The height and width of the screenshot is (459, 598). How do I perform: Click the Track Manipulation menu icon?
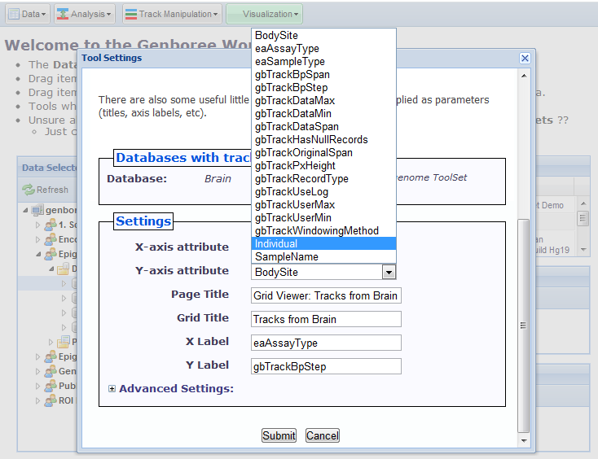point(130,14)
